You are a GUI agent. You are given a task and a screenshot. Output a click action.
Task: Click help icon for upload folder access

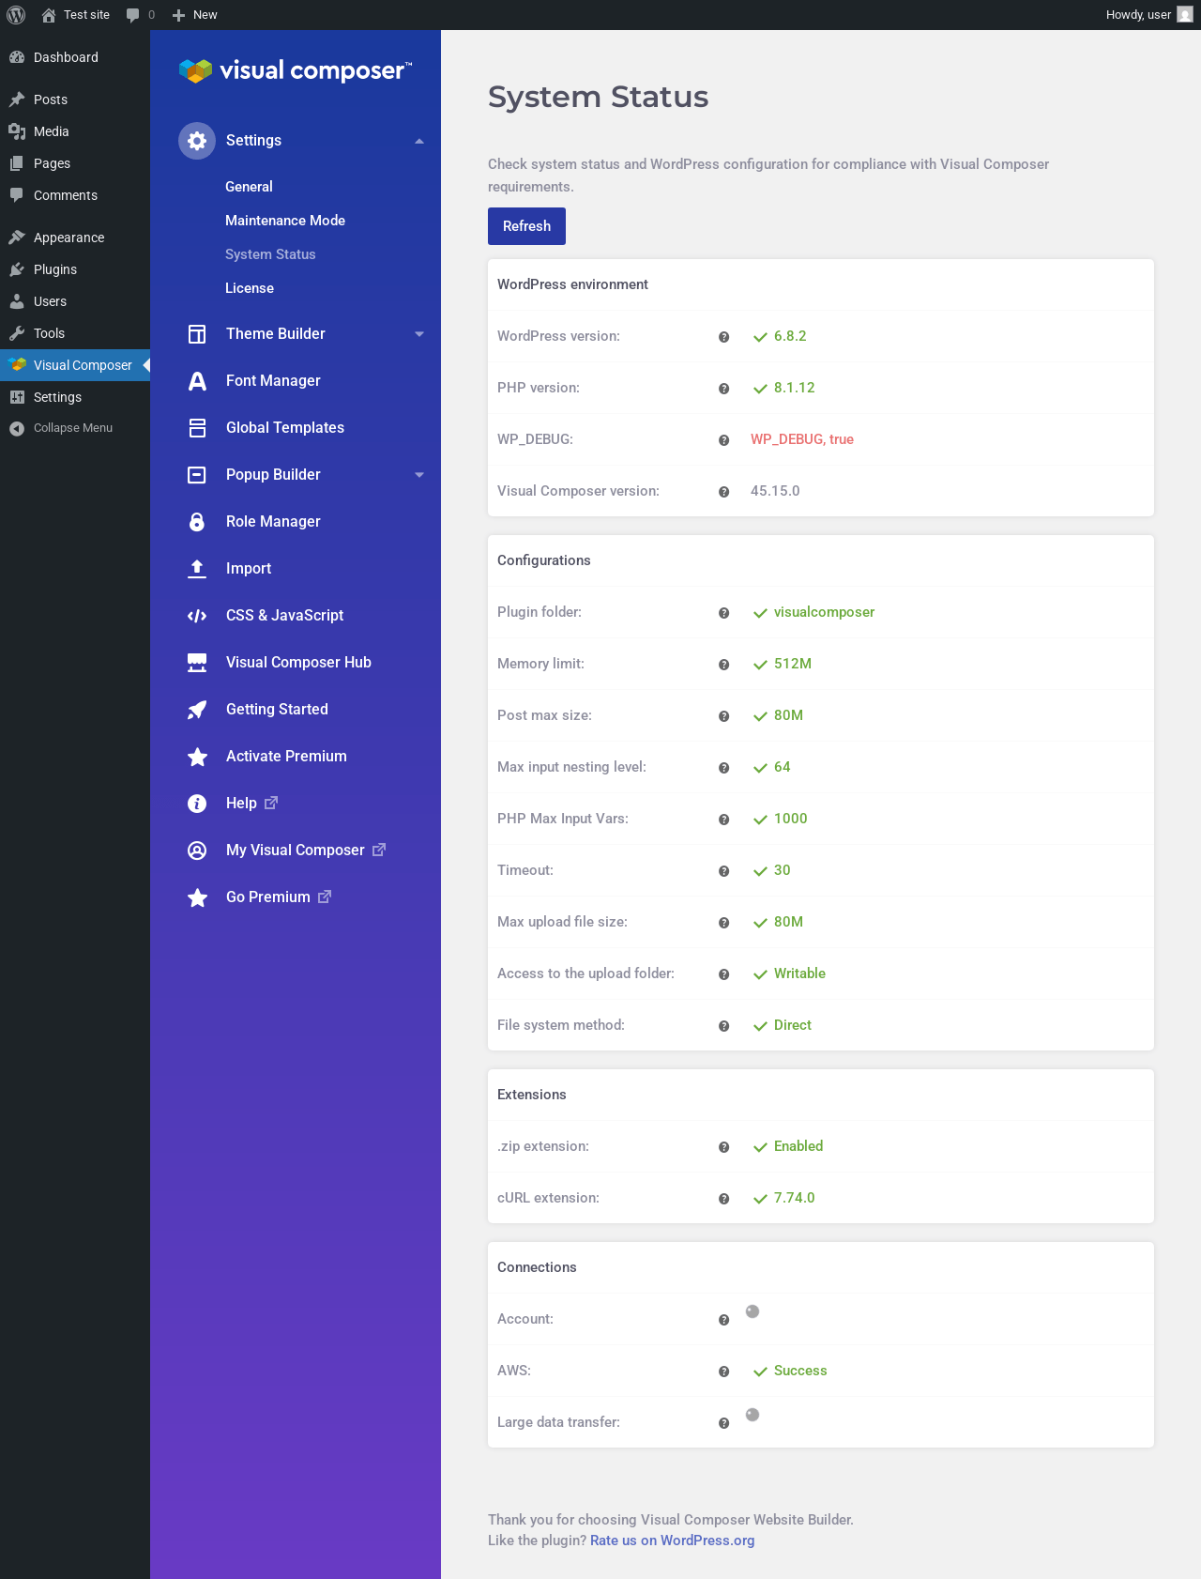(724, 974)
